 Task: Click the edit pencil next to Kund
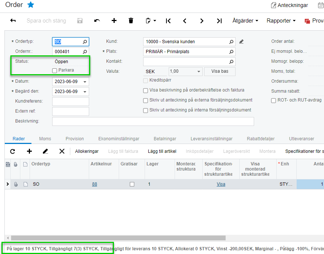[x=241, y=42]
